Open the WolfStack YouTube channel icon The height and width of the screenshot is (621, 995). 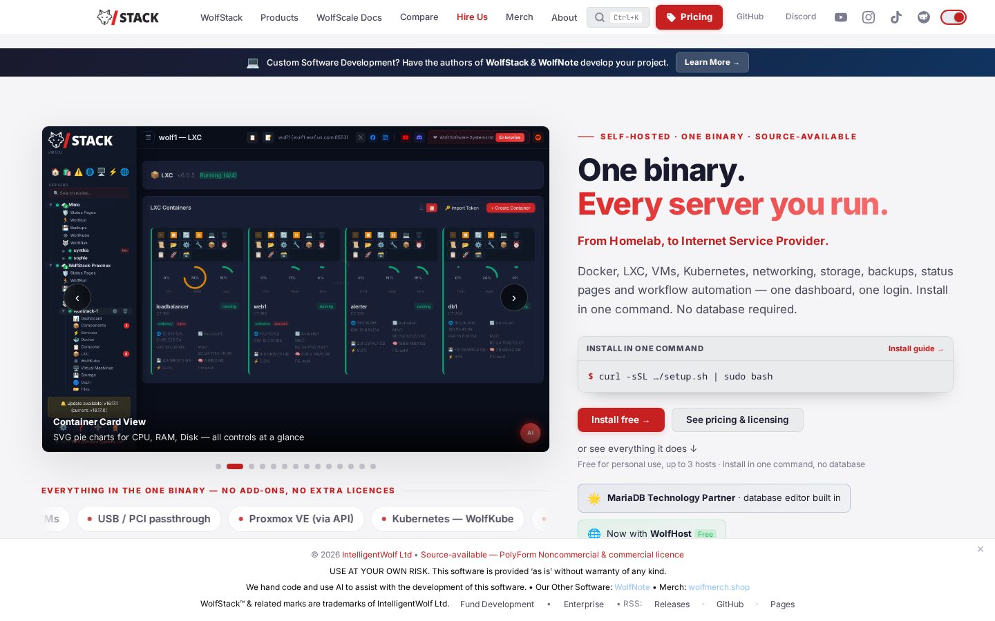point(841,17)
